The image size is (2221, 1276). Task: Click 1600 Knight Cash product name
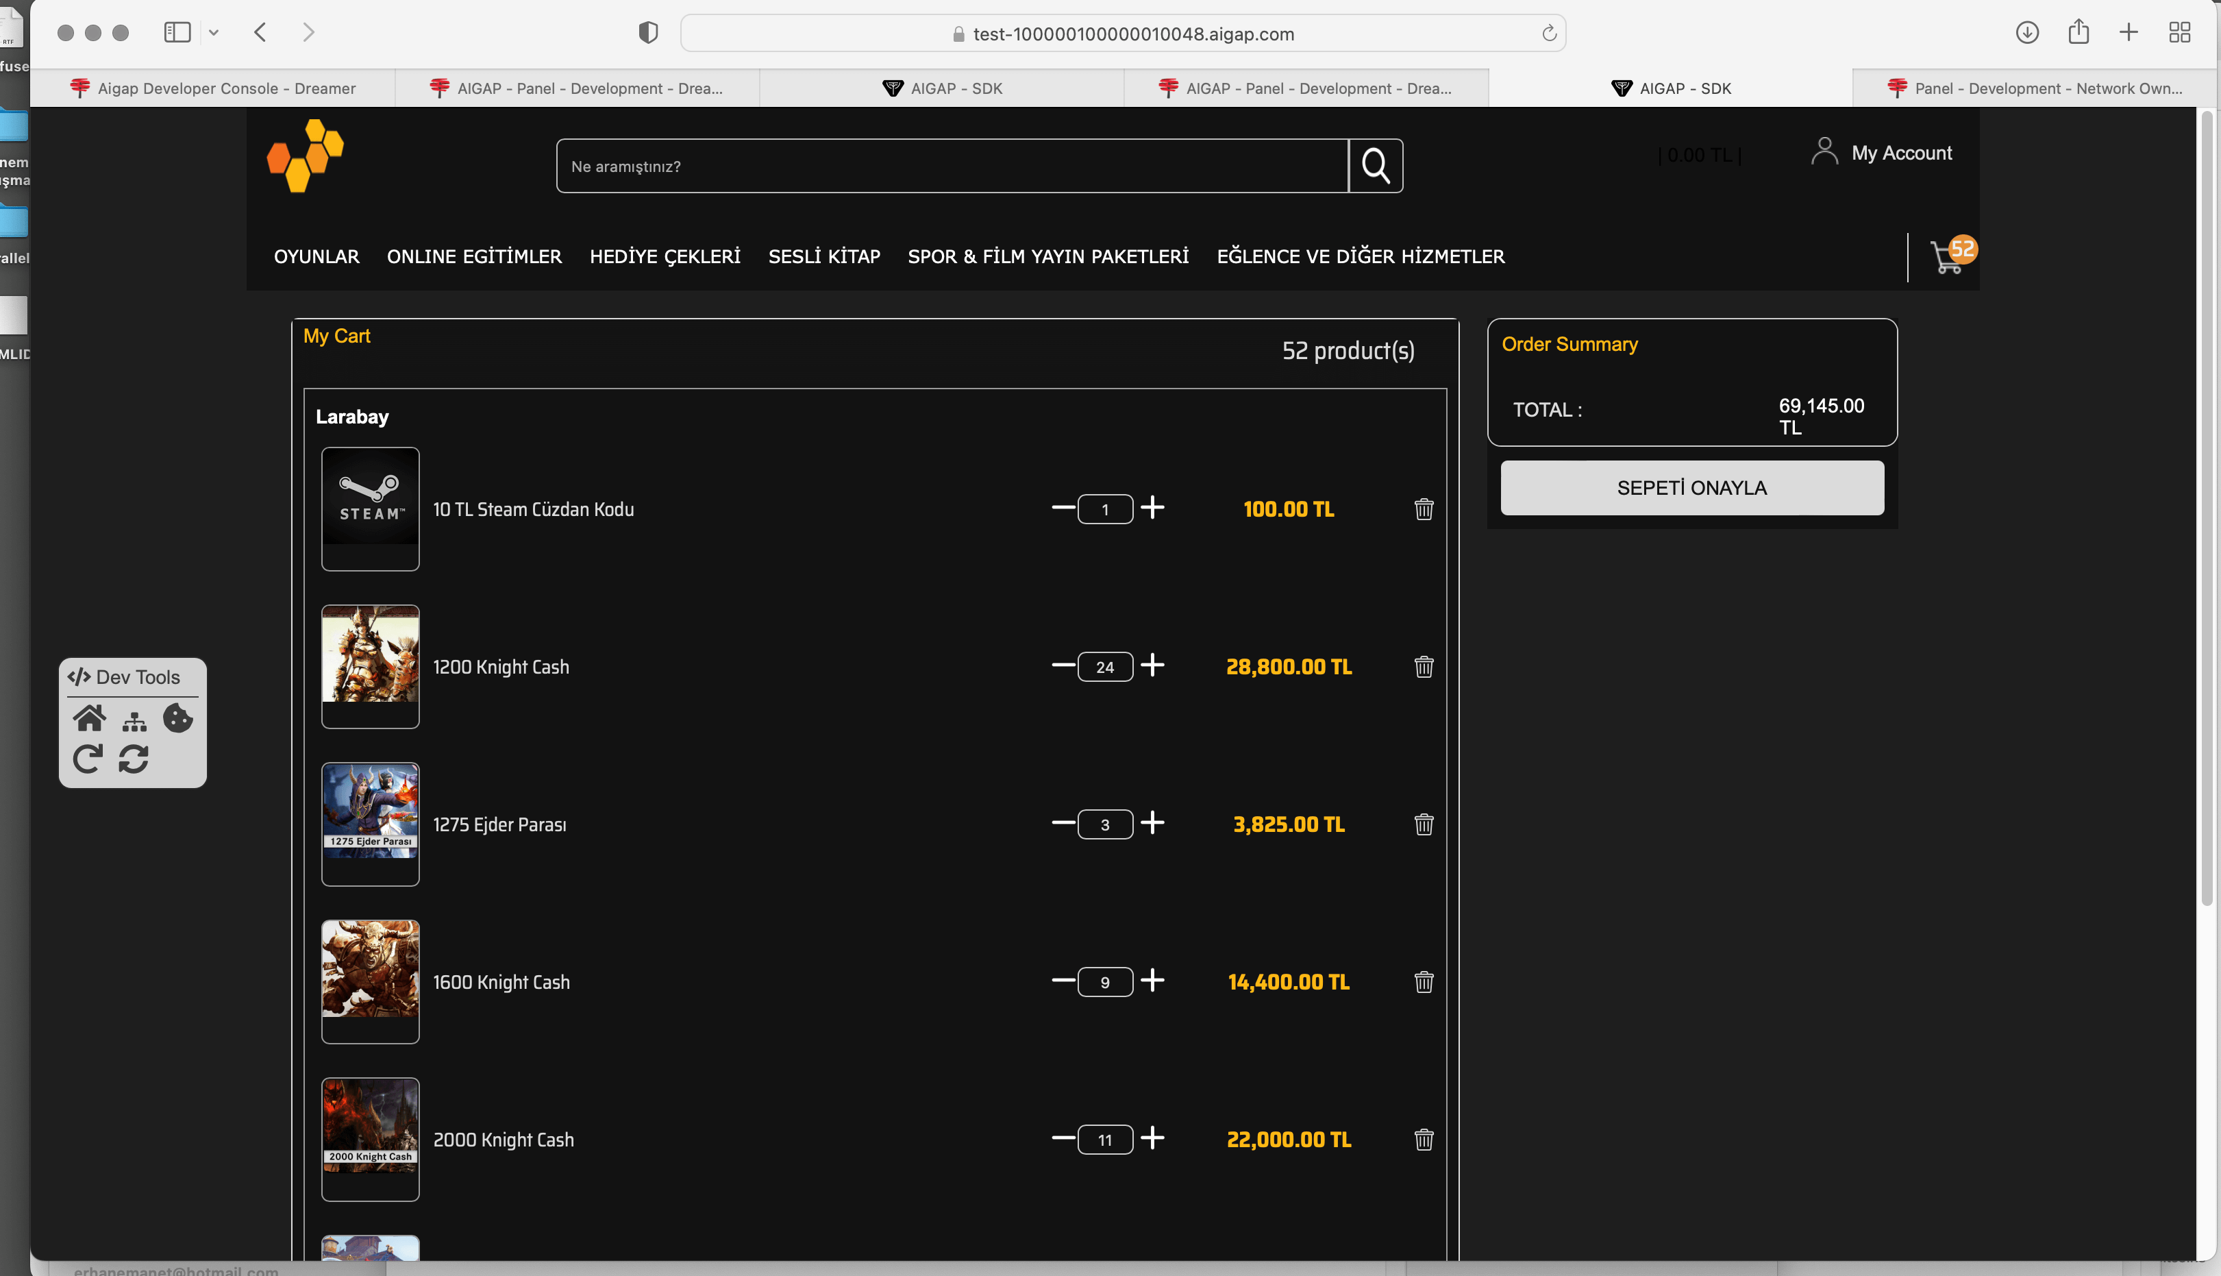coord(501,983)
